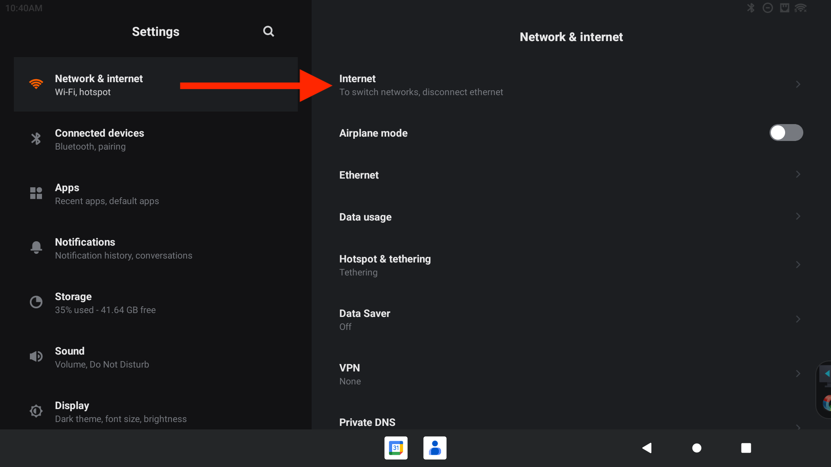831x467 pixels.
Task: Open Google Calendar from the taskbar
Action: pos(396,448)
